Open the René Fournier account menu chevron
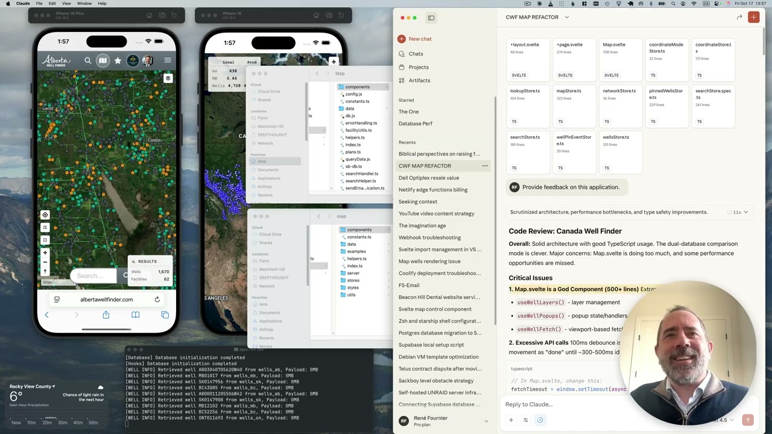Screen dimensions: 772x434 click(486, 421)
